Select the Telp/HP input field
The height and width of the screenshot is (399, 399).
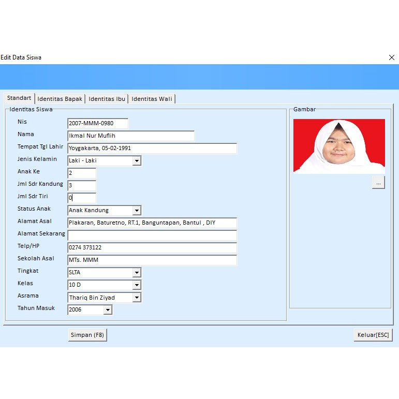[x=152, y=248]
